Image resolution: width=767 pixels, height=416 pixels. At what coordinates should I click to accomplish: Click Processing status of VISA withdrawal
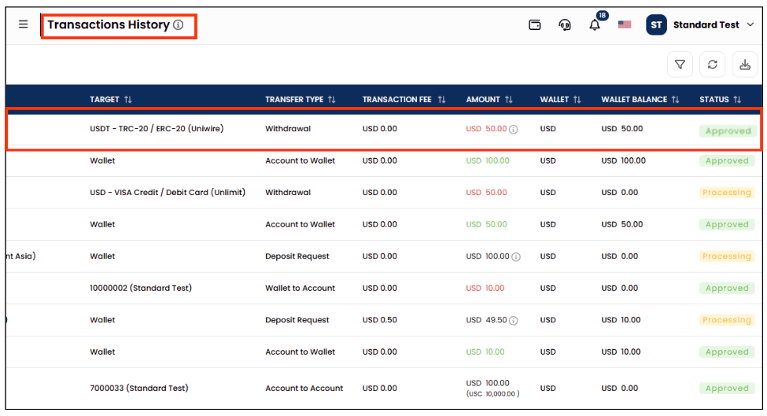tap(726, 193)
